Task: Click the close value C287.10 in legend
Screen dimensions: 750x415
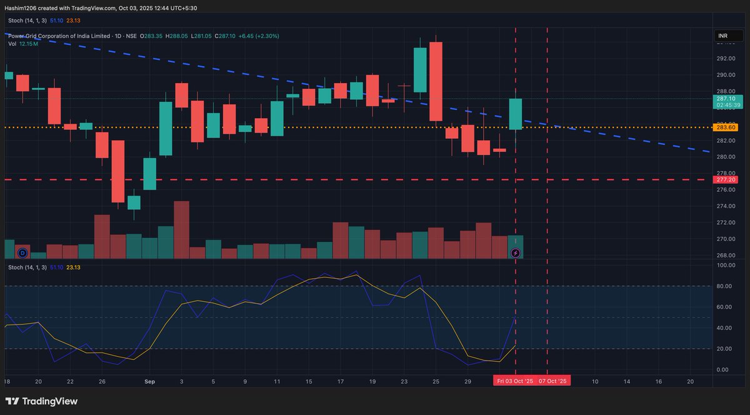Action: [226, 36]
